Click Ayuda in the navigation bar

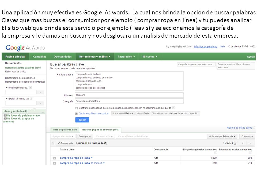tap(251, 57)
